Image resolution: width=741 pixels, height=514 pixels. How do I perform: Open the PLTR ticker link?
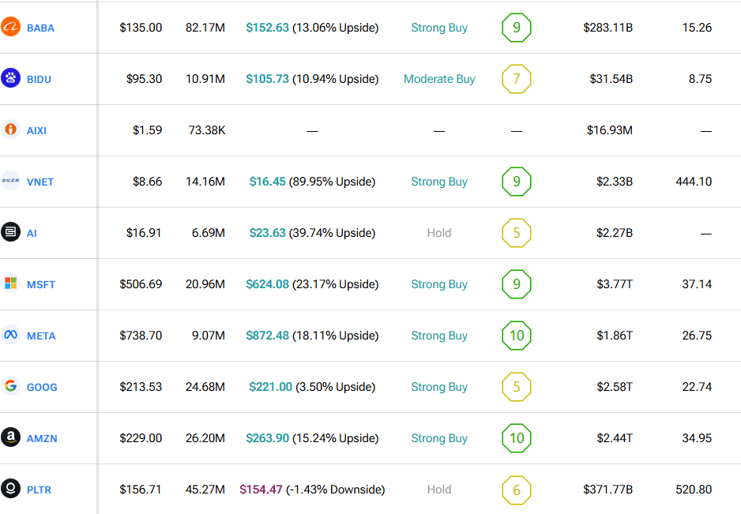(x=39, y=490)
